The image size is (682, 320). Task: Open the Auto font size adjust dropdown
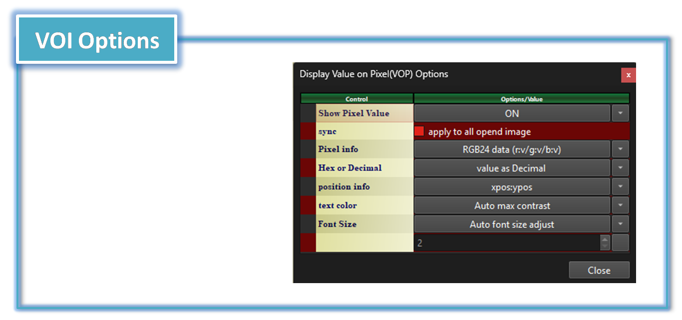pos(512,224)
